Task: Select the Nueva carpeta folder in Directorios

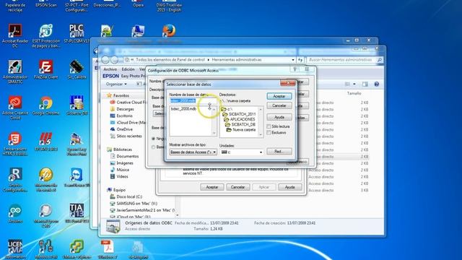Action: [x=240, y=130]
